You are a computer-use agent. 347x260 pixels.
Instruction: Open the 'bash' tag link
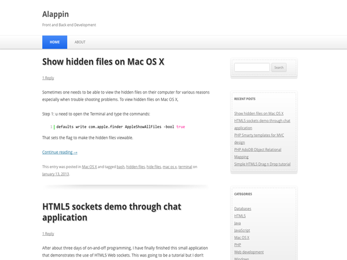[x=120, y=167]
